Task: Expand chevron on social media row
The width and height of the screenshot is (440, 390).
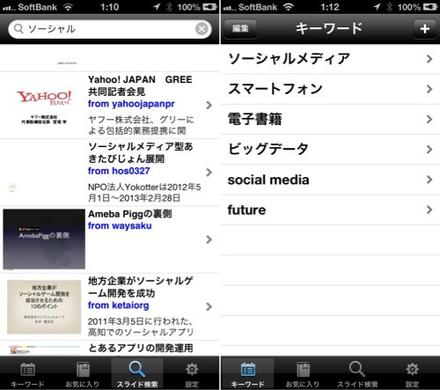Action: [429, 180]
